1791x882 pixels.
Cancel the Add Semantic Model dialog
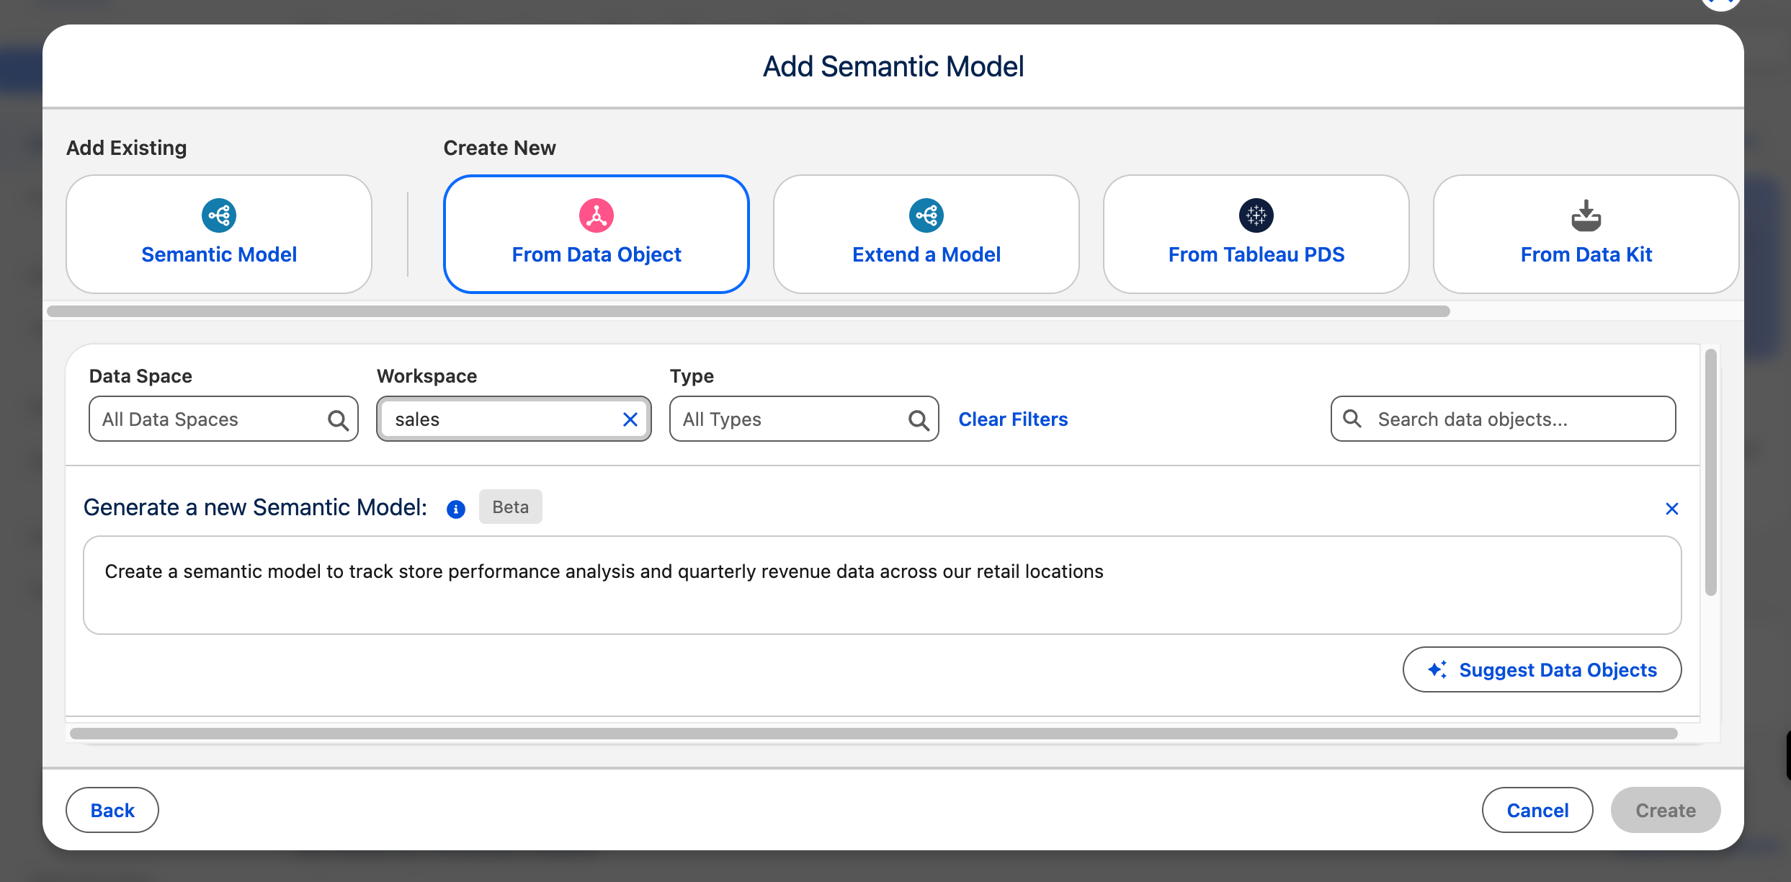pos(1537,810)
